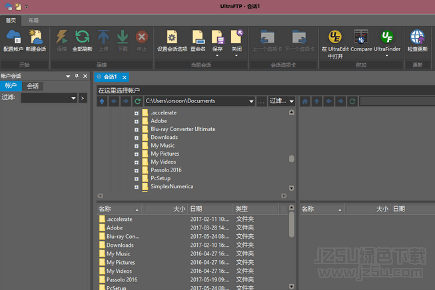
Task: Refresh all with 全部刷新
Action: 83,41
